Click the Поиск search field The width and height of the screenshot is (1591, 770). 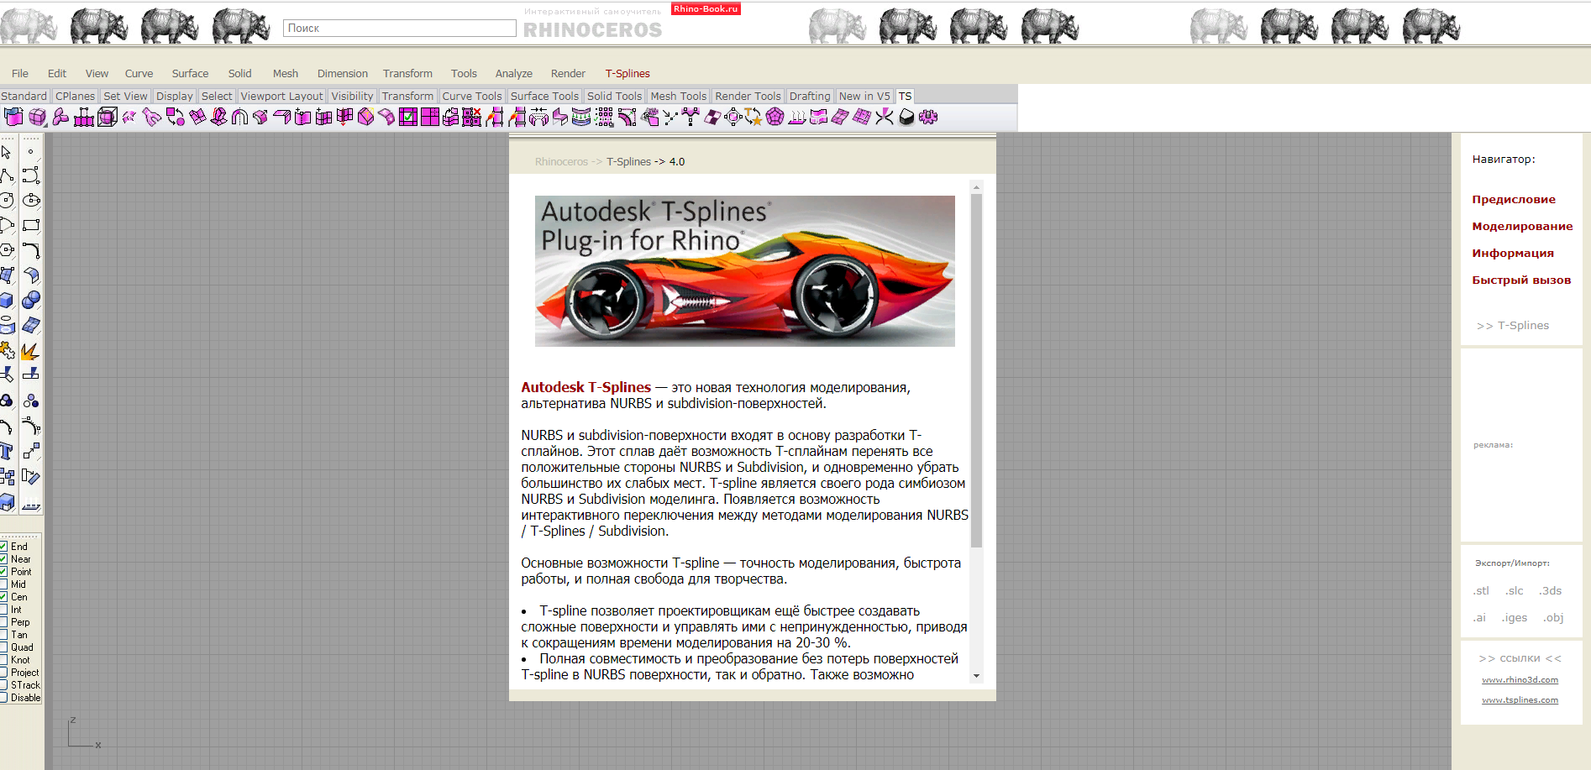coord(399,29)
